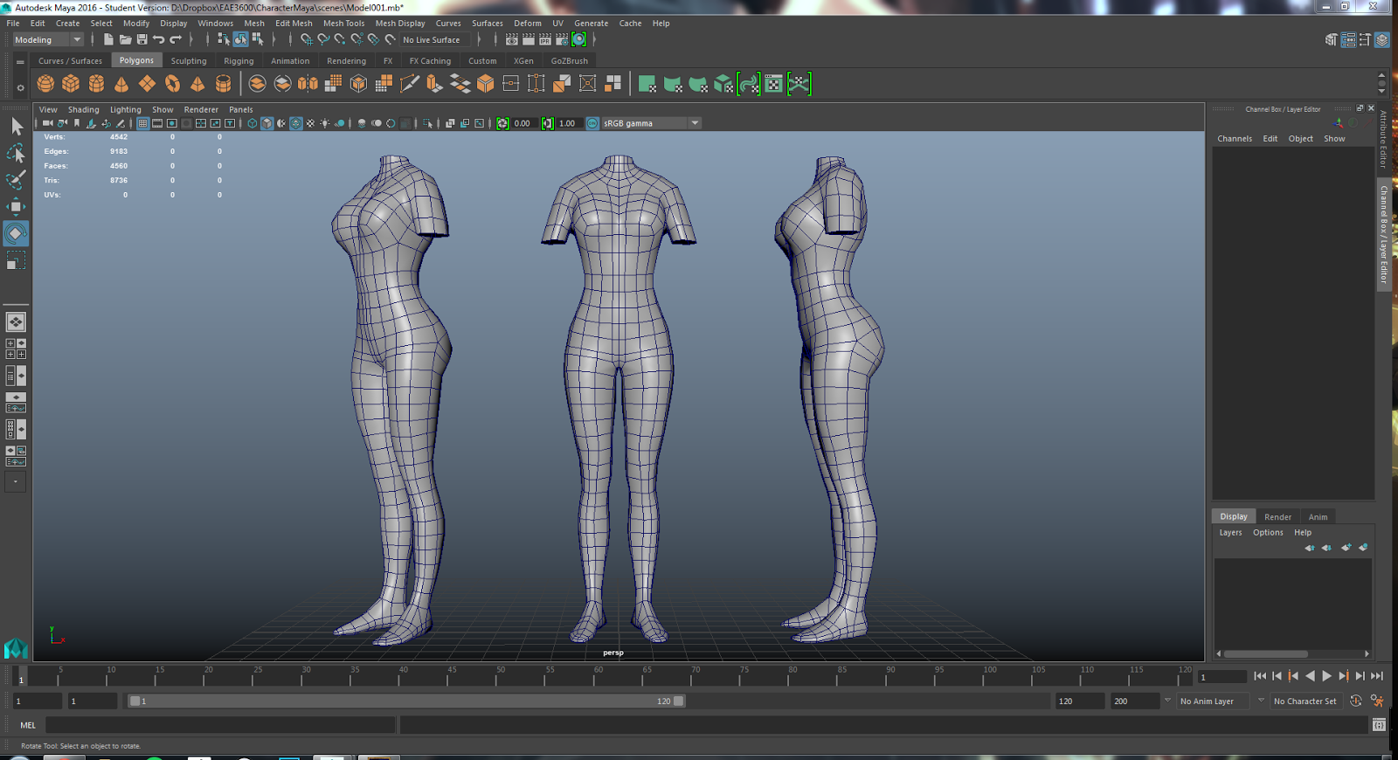Create a polygon pipe from the shelf
Viewport: 1398px width, 760px height.
click(x=223, y=84)
